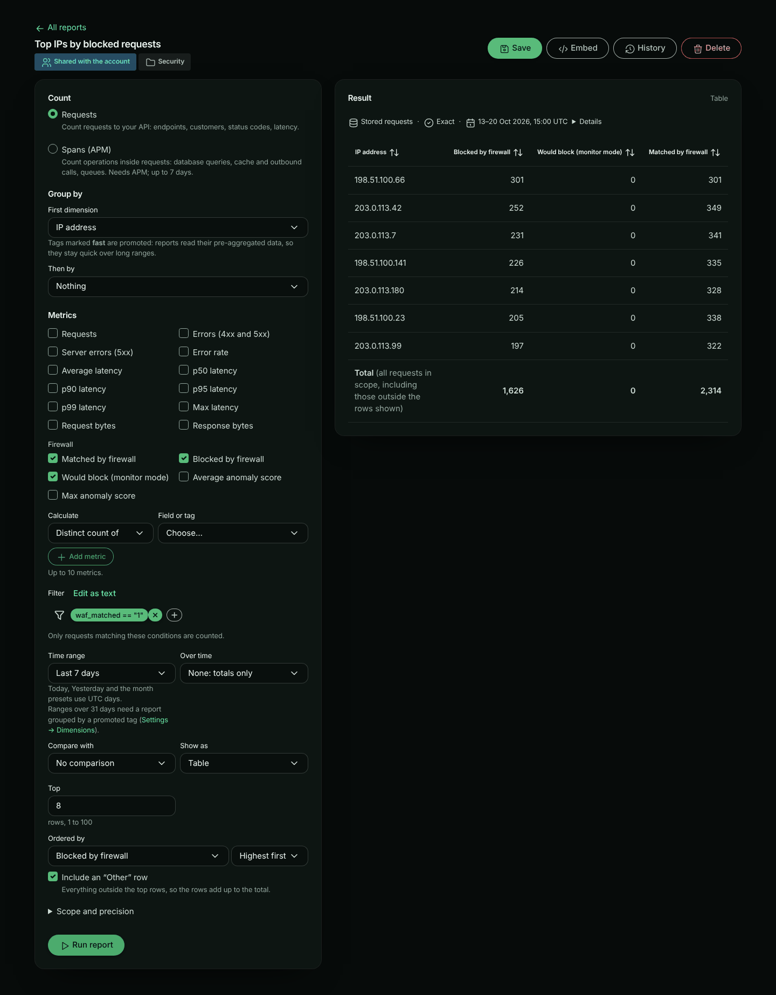Uncheck the Blocked by firewall metric
The image size is (776, 995).
tap(184, 458)
